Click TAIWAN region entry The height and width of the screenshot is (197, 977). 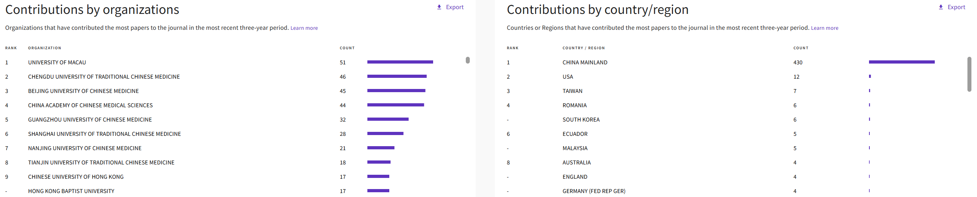click(x=573, y=91)
